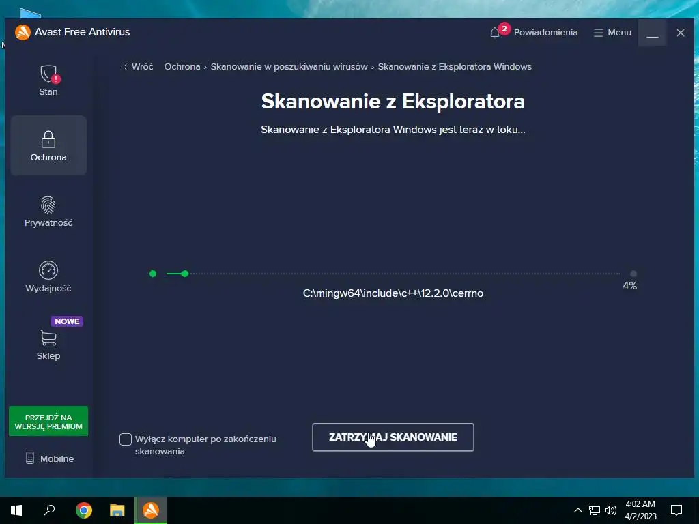
Task: Open the taskbar clock and date
Action: click(x=640, y=510)
